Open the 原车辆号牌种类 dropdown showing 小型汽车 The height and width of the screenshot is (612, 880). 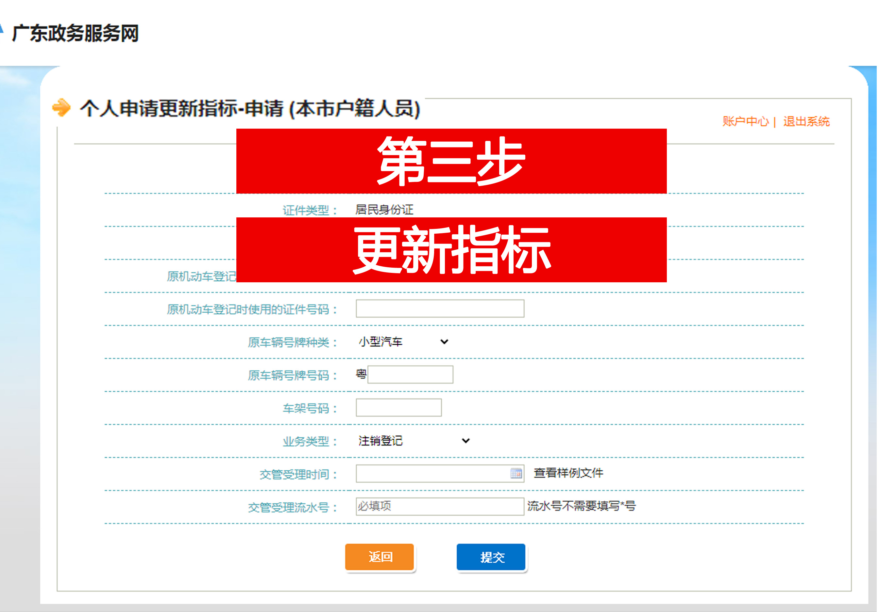point(403,341)
